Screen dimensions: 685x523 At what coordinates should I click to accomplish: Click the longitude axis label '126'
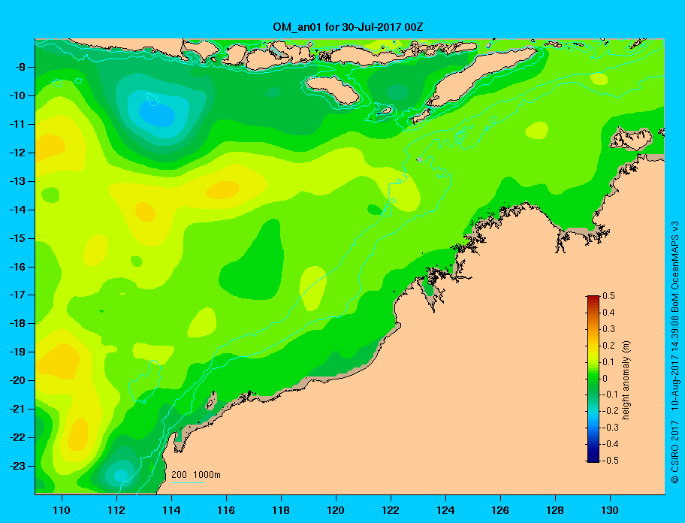(500, 510)
